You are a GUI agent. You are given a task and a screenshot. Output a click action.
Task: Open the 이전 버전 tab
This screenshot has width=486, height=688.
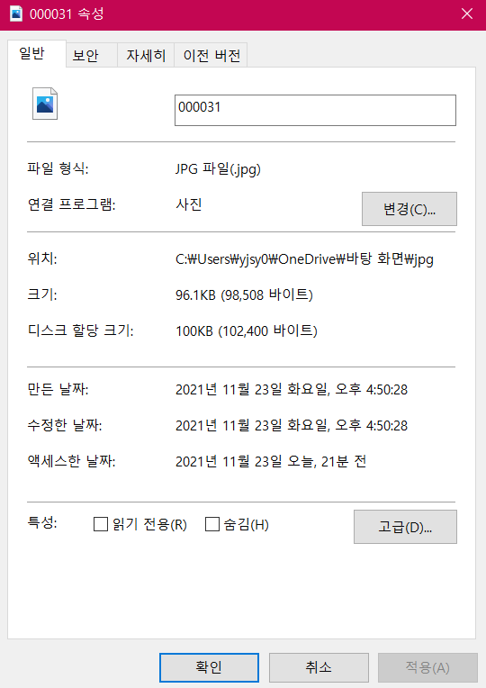pyautogui.click(x=211, y=55)
